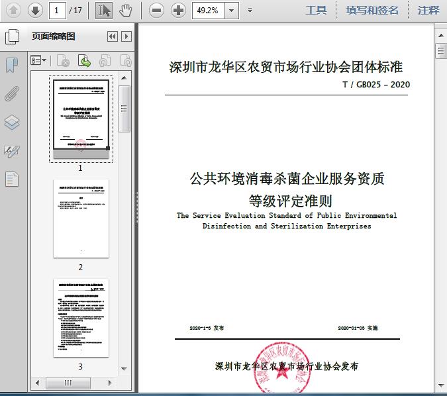447x396 pixels.
Task: Open the layers sidebar panel
Action: pos(12,123)
